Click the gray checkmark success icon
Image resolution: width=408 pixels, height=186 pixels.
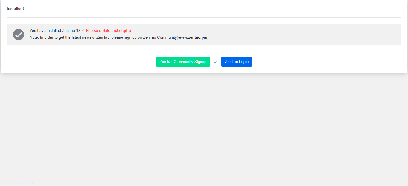19,35
